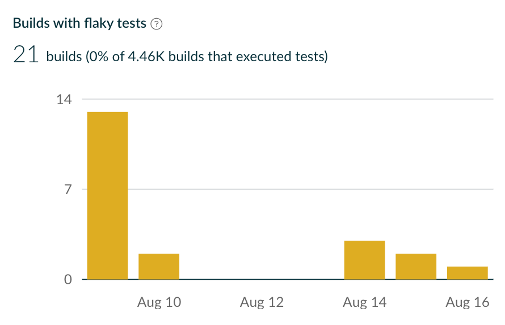Viewport: 505px width, 325px height.
Task: Select the bar above Aug 10
Action: pyautogui.click(x=159, y=266)
